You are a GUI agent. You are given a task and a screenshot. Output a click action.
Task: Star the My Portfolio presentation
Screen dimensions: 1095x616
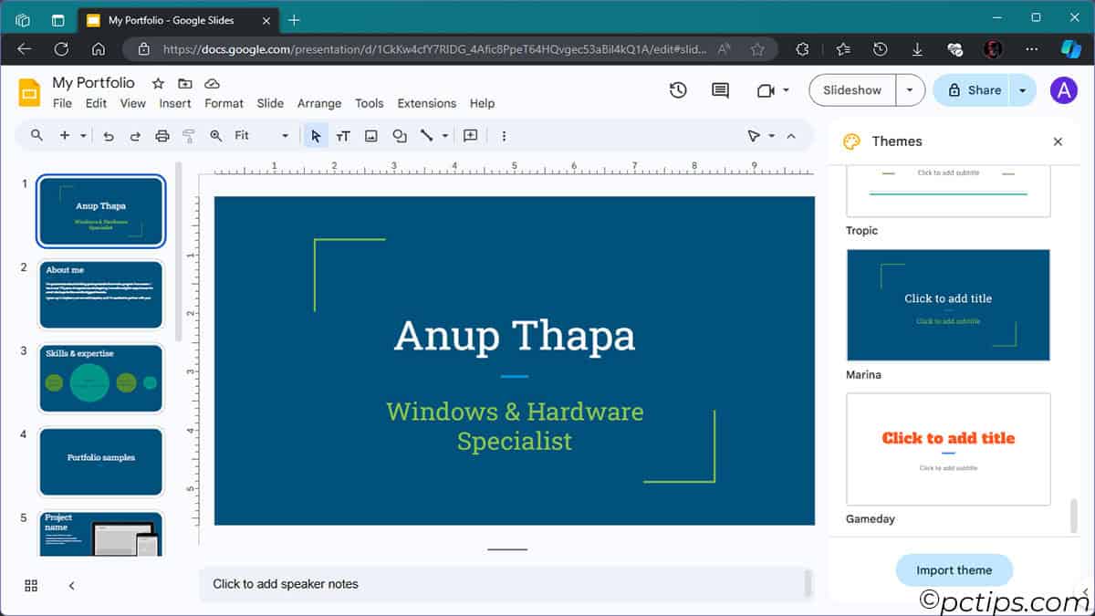158,83
